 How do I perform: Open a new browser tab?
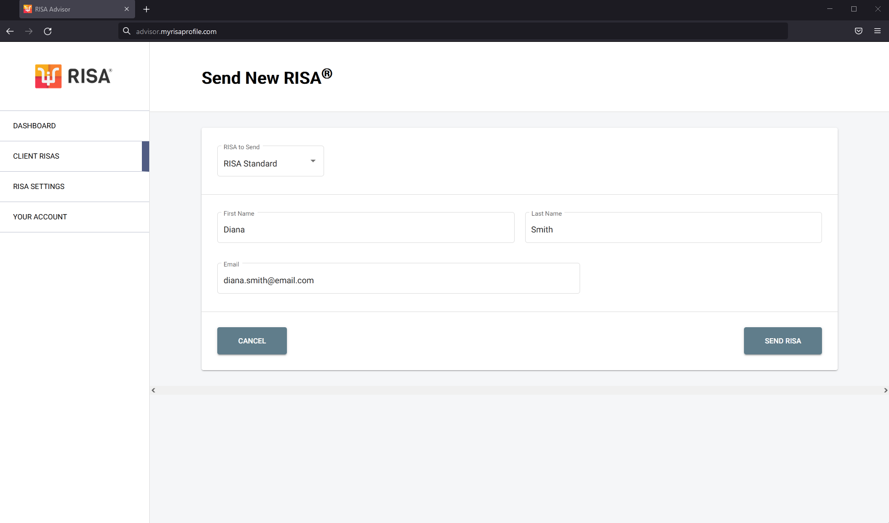pyautogui.click(x=147, y=9)
